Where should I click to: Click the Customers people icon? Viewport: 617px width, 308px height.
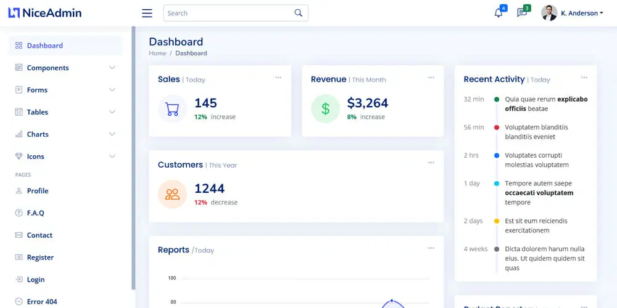click(172, 194)
